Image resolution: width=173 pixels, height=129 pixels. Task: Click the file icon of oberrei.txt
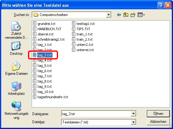point(35,34)
